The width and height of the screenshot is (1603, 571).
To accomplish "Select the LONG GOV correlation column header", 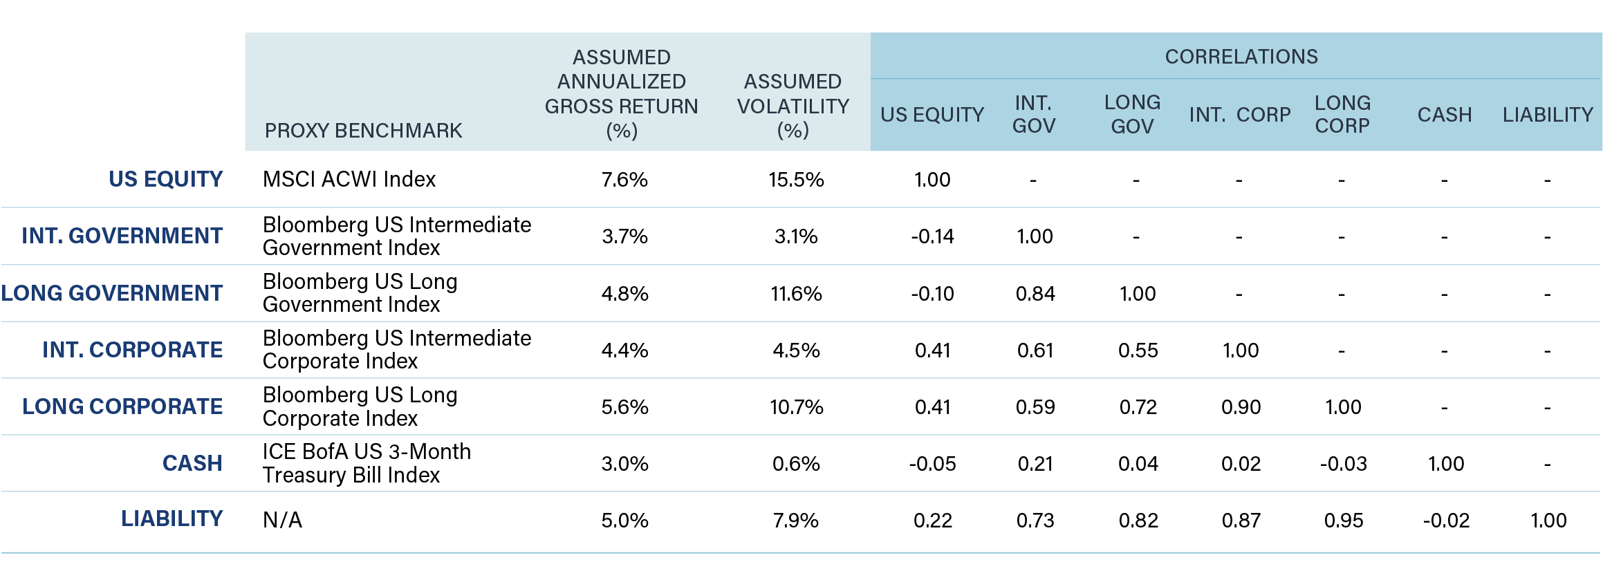I will point(1132,114).
